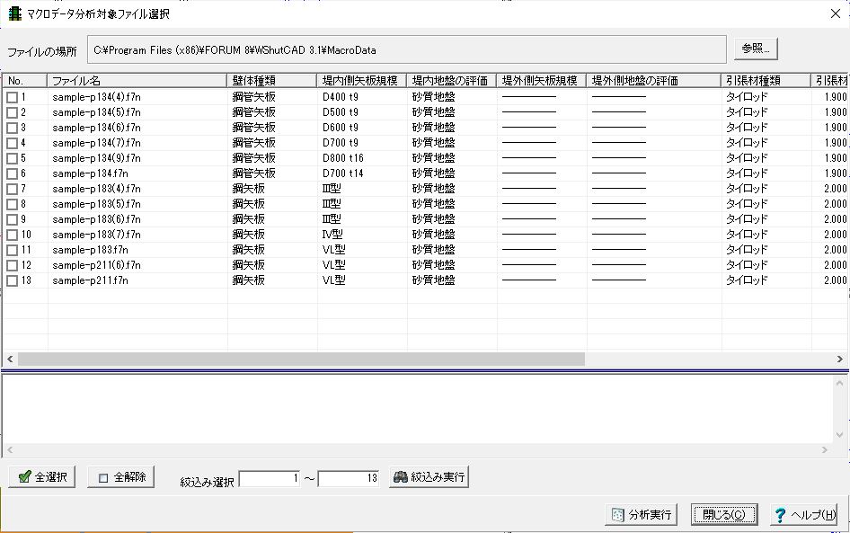Click the 閉じる(C) button
The height and width of the screenshot is (533, 850).
point(723,514)
